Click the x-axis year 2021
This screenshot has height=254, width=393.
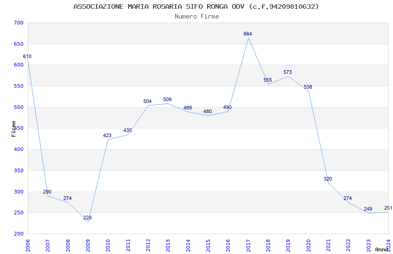(328, 245)
